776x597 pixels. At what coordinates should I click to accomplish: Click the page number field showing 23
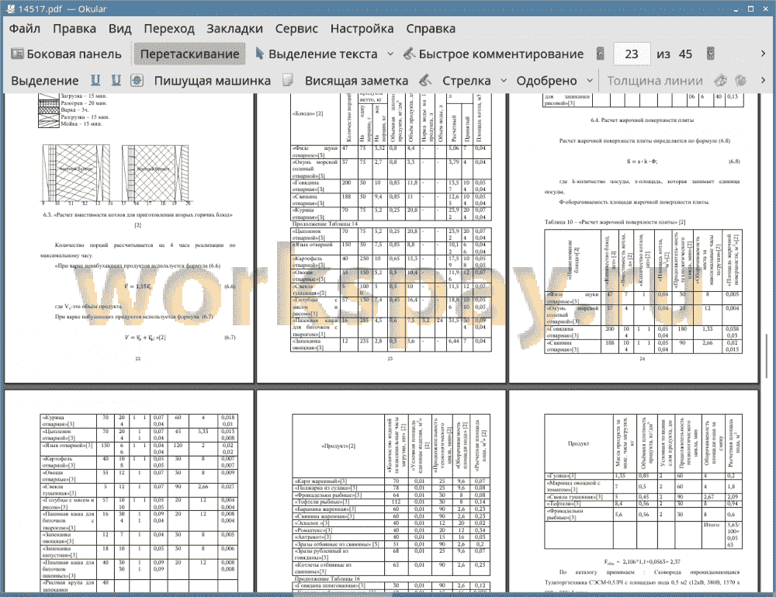coord(632,54)
